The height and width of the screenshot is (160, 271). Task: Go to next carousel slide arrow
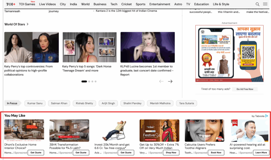click(170, 81)
